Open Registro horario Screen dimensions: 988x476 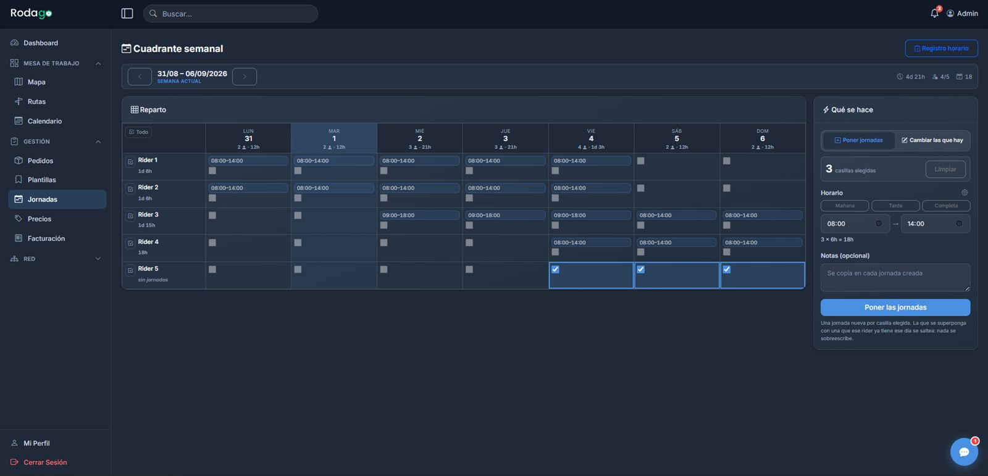pos(941,48)
